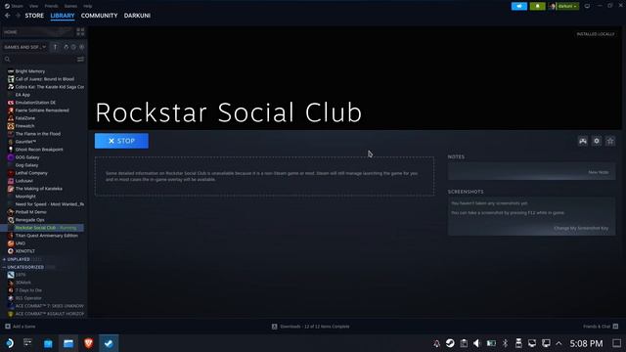Image resolution: width=626 pixels, height=352 pixels.
Task: Select Firewatch in the sidebar
Action: (x=24, y=126)
